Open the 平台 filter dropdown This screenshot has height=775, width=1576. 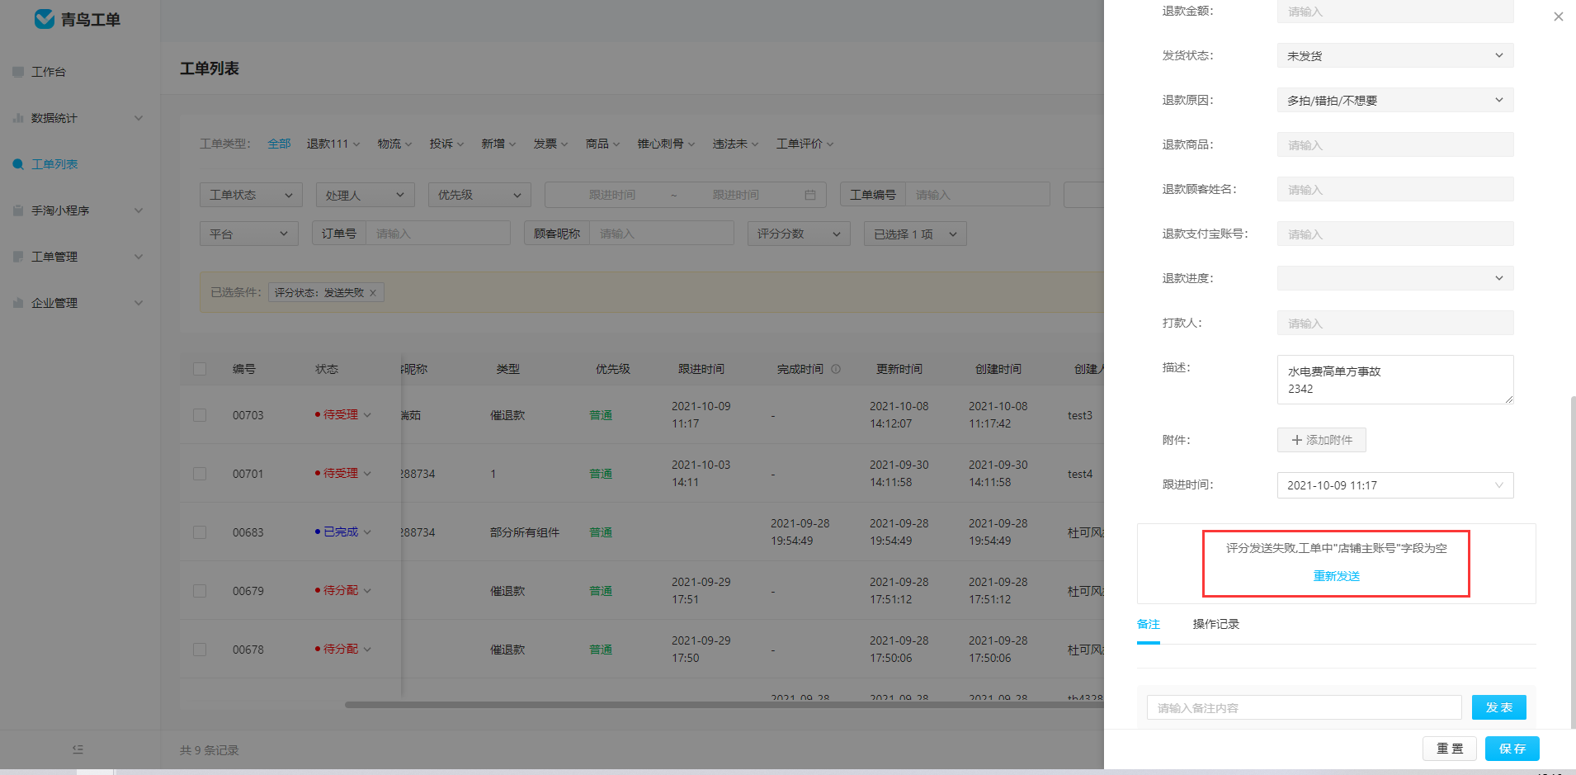248,234
